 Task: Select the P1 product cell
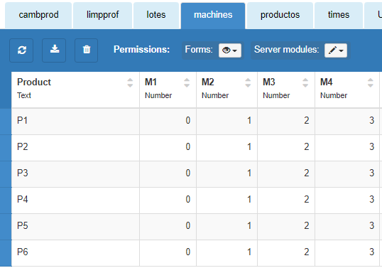(75, 121)
